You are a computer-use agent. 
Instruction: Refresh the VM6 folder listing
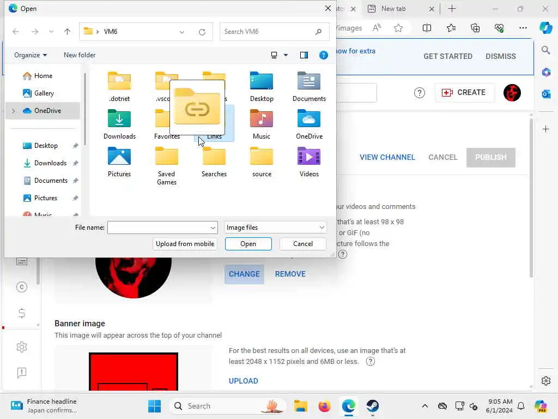(x=202, y=32)
